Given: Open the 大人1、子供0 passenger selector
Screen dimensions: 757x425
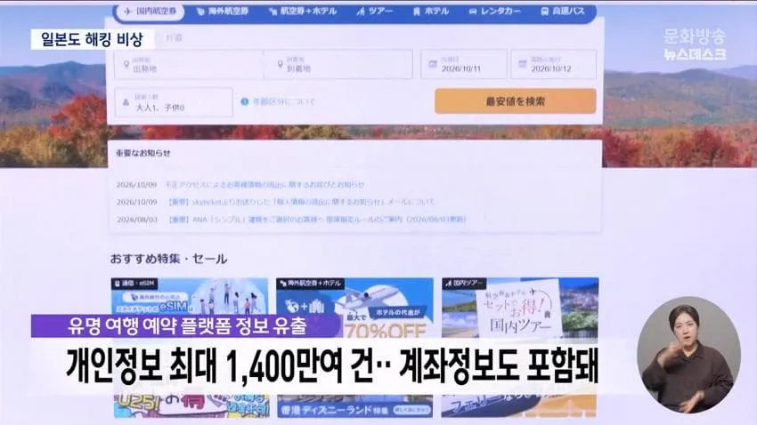Looking at the screenshot, I should (174, 102).
